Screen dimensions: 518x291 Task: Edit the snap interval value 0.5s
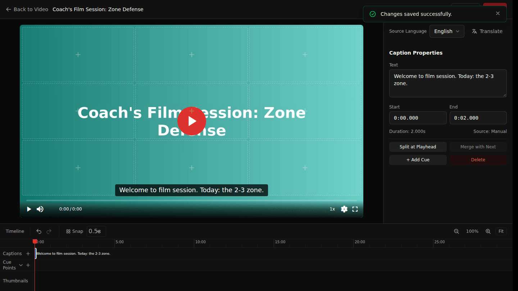coord(96,231)
